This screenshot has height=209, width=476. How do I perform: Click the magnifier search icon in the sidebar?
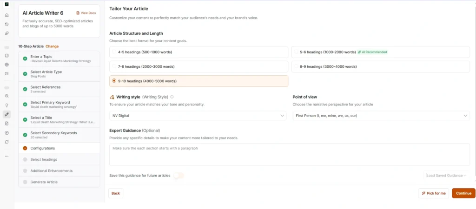[7, 96]
